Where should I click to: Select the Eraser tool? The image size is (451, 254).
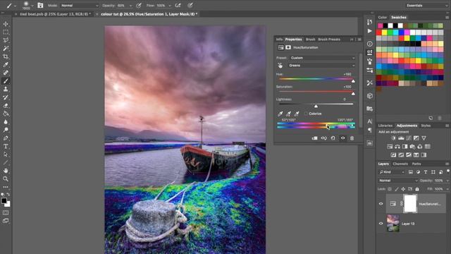[6, 105]
